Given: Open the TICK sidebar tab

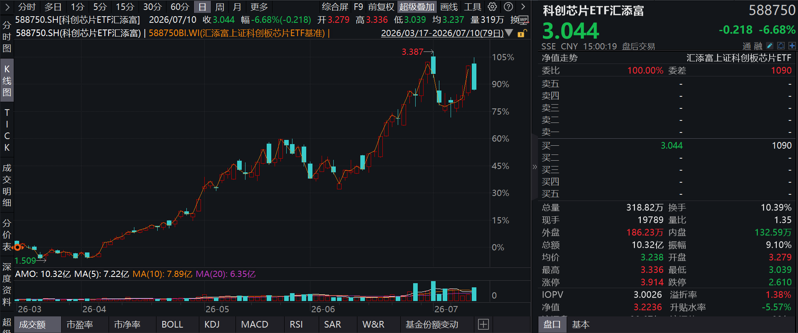Looking at the screenshot, I should (7, 130).
